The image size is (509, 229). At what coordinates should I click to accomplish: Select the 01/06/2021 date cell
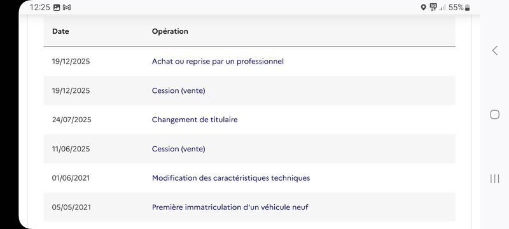pyautogui.click(x=71, y=178)
